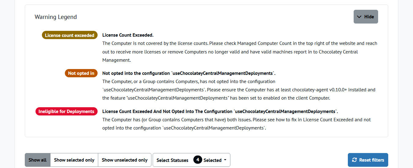
Task: Click the chevron icon on Hide button
Action: coord(359,17)
